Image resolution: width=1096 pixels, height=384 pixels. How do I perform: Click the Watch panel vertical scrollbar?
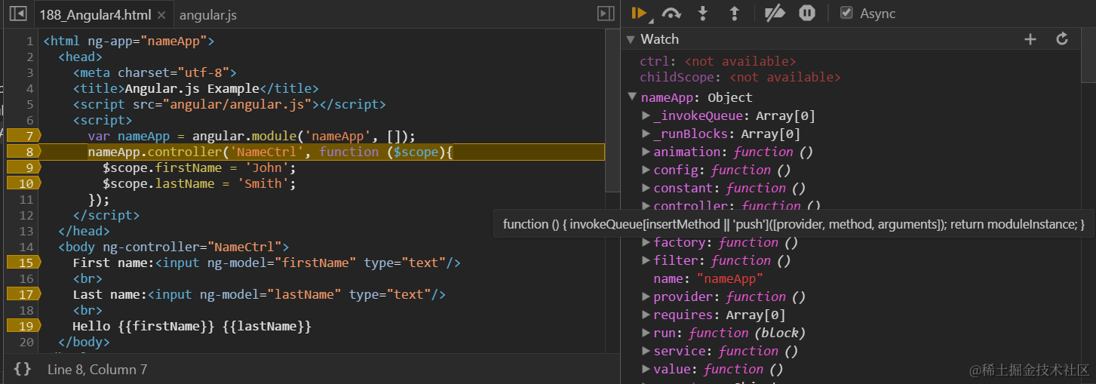pos(1088,57)
